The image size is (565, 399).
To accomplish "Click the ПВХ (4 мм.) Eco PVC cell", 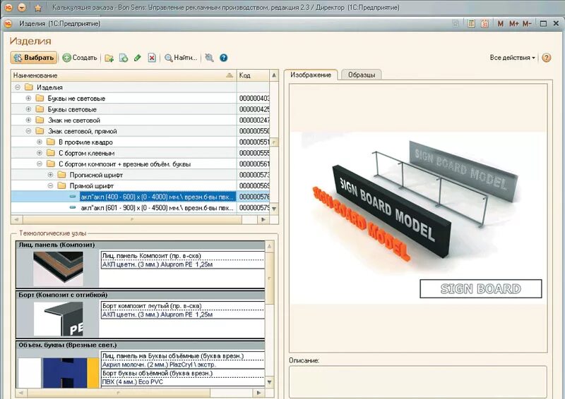I will coord(183,382).
